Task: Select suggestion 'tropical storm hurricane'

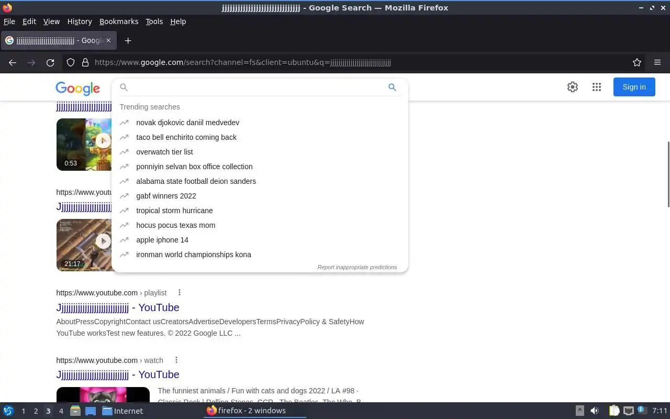Action: (260, 211)
